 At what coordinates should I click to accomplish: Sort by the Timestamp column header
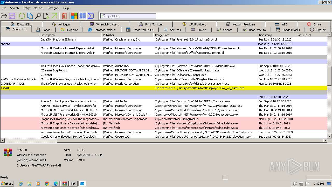[x=276, y=35]
